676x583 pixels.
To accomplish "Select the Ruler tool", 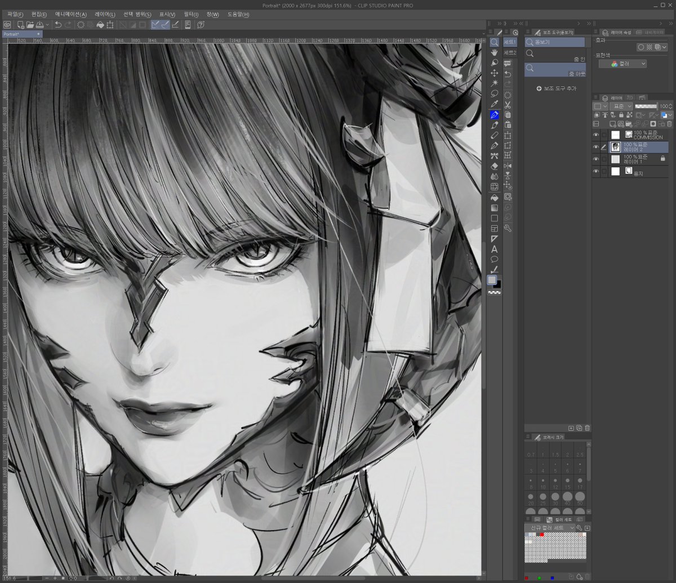I will pyautogui.click(x=494, y=239).
